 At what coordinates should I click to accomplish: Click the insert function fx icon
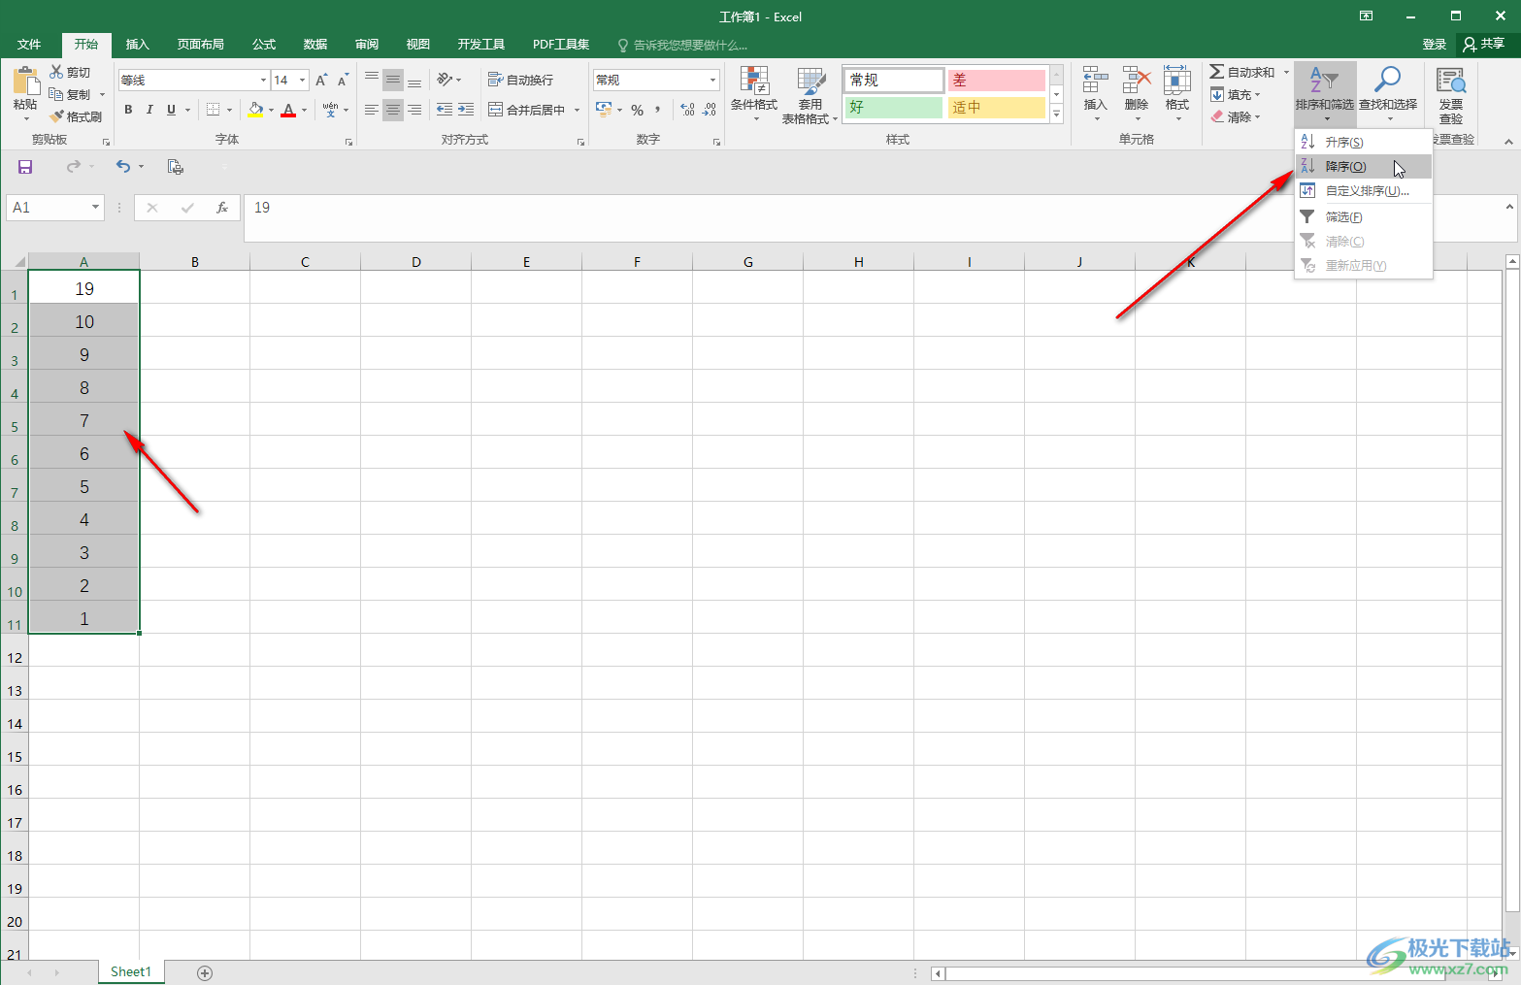(222, 208)
